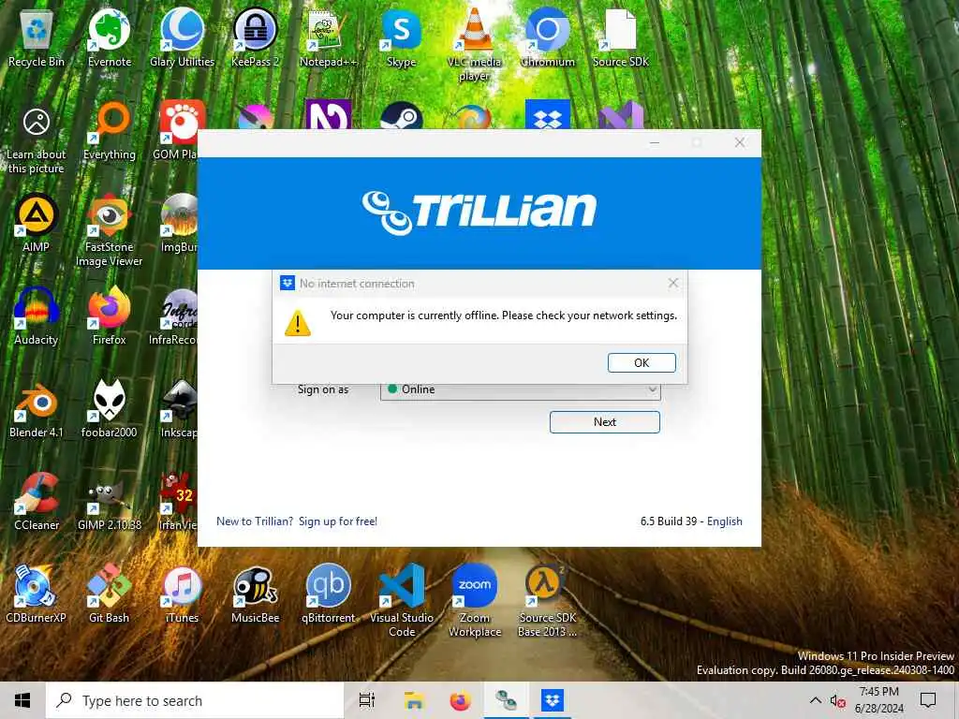
Task: Select the ImgBurn desktop icon
Action: (x=179, y=223)
